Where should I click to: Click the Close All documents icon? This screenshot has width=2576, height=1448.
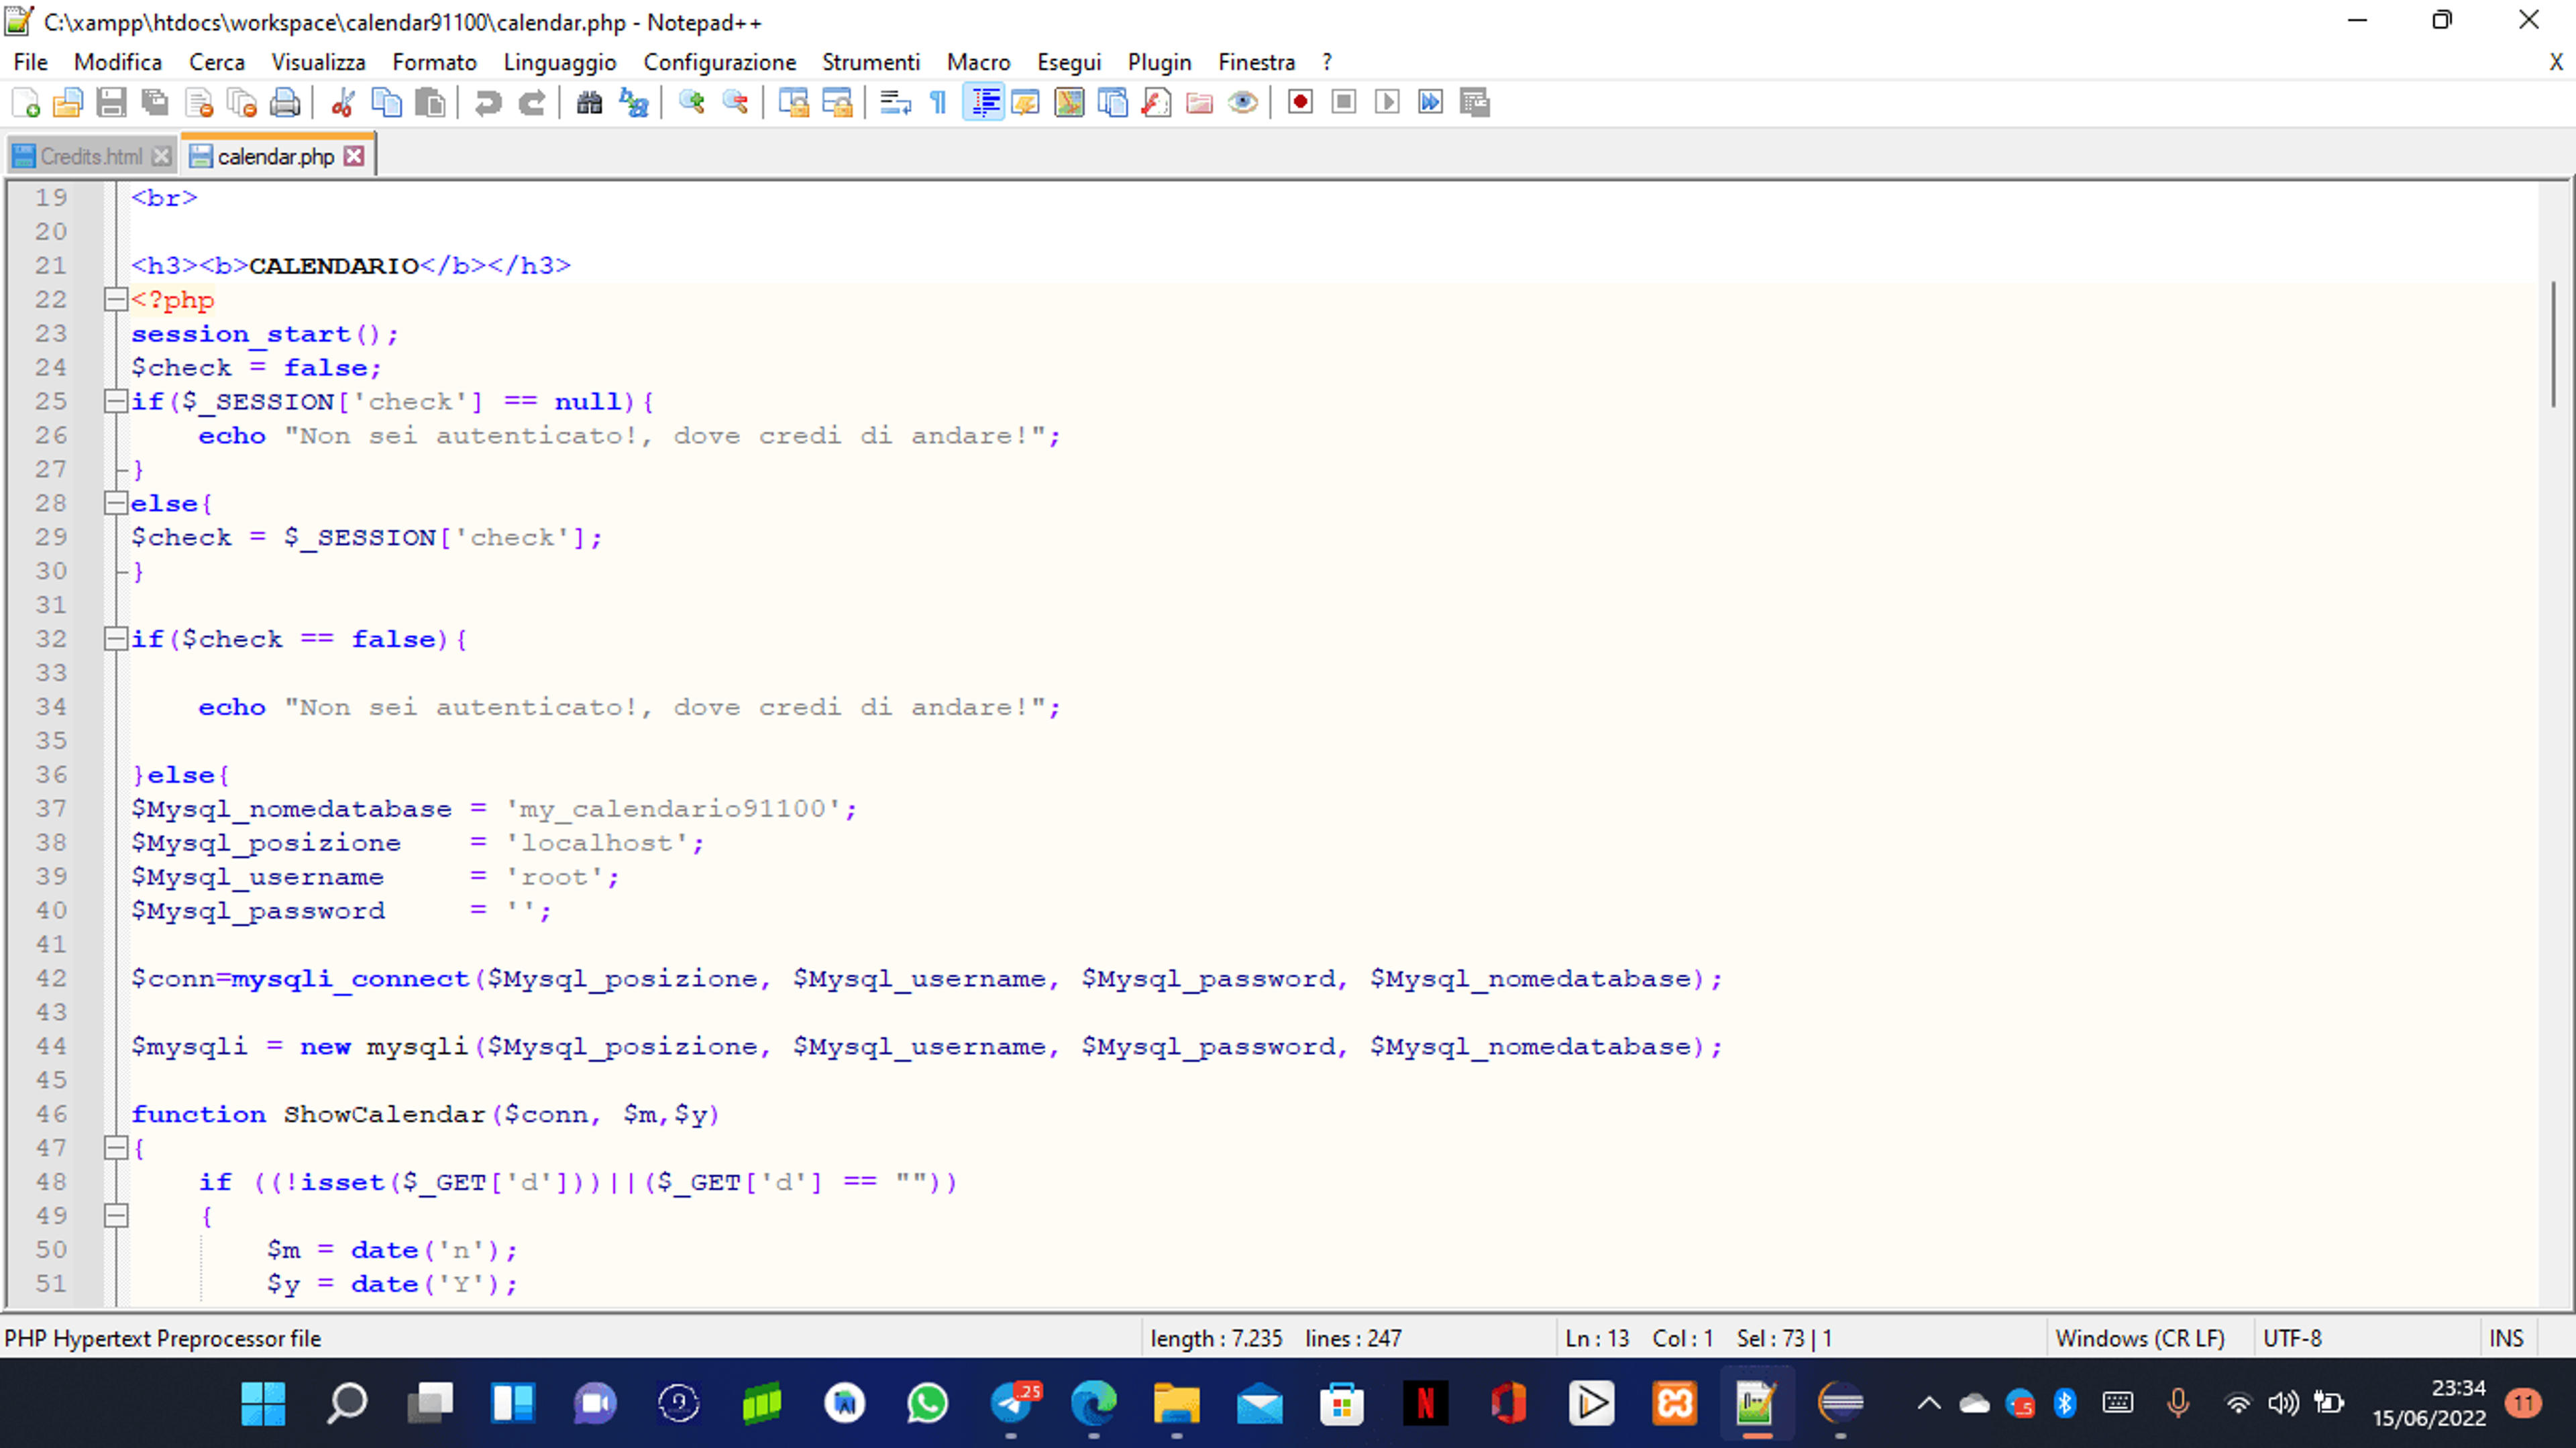pyautogui.click(x=242, y=102)
